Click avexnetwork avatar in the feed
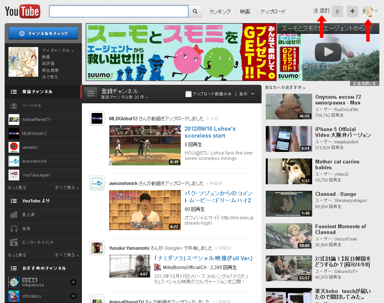The image size is (384, 303). (97, 183)
